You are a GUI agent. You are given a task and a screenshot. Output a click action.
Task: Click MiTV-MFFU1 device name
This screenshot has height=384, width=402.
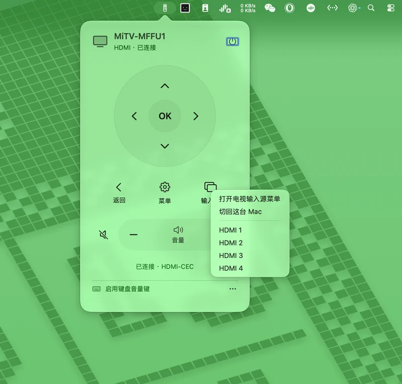tap(140, 36)
